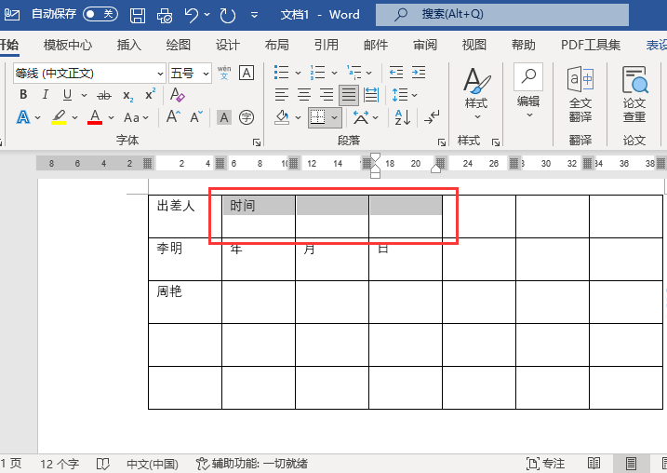The width and height of the screenshot is (667, 473).
Task: Apply text effects with the blue A icon
Action: pos(23,117)
